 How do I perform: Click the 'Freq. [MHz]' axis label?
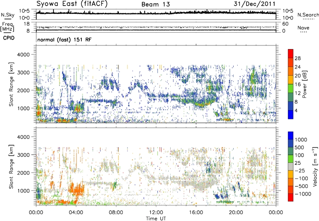(x=7, y=27)
